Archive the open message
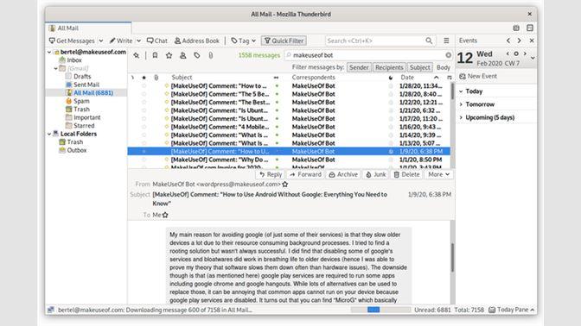This screenshot has width=581, height=326. pos(343,174)
